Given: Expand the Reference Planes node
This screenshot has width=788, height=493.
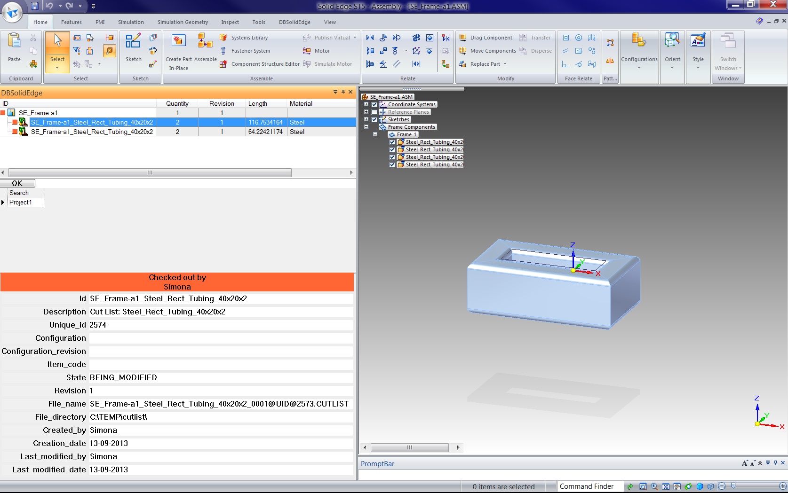Looking at the screenshot, I should tap(366, 112).
